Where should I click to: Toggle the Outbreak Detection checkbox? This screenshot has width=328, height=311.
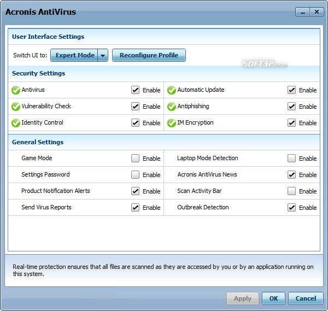(291, 208)
